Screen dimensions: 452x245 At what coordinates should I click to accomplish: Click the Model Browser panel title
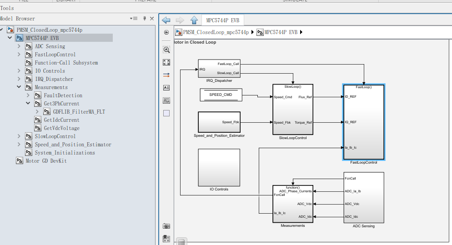[18, 19]
